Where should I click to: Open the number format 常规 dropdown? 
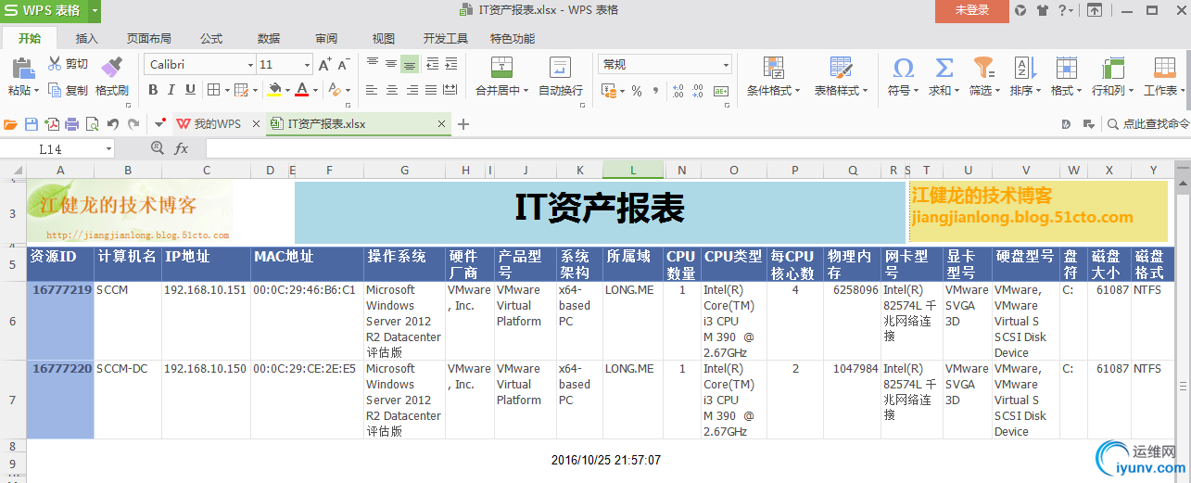point(724,65)
